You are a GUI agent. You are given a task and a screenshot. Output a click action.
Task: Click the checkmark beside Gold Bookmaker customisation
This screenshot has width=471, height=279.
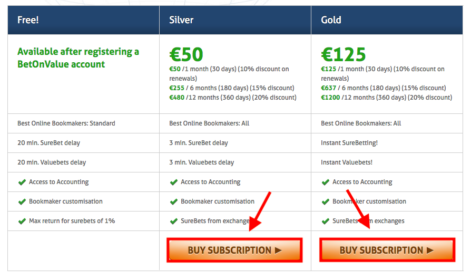pyautogui.click(x=325, y=201)
